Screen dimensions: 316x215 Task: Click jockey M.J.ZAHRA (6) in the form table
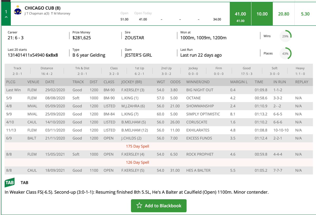[x=133, y=106]
